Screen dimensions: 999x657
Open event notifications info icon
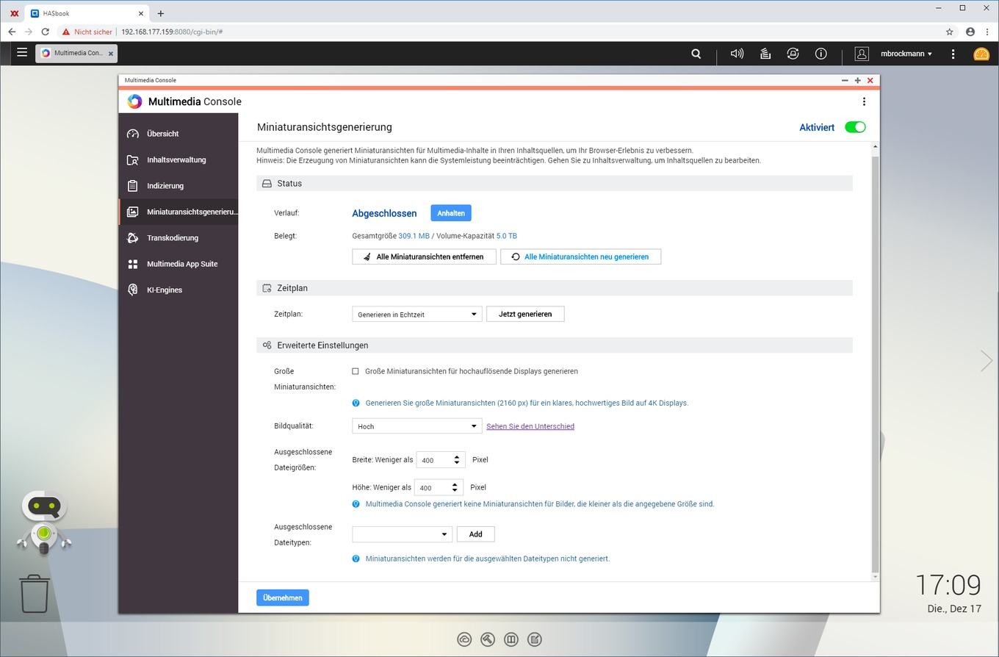[821, 54]
